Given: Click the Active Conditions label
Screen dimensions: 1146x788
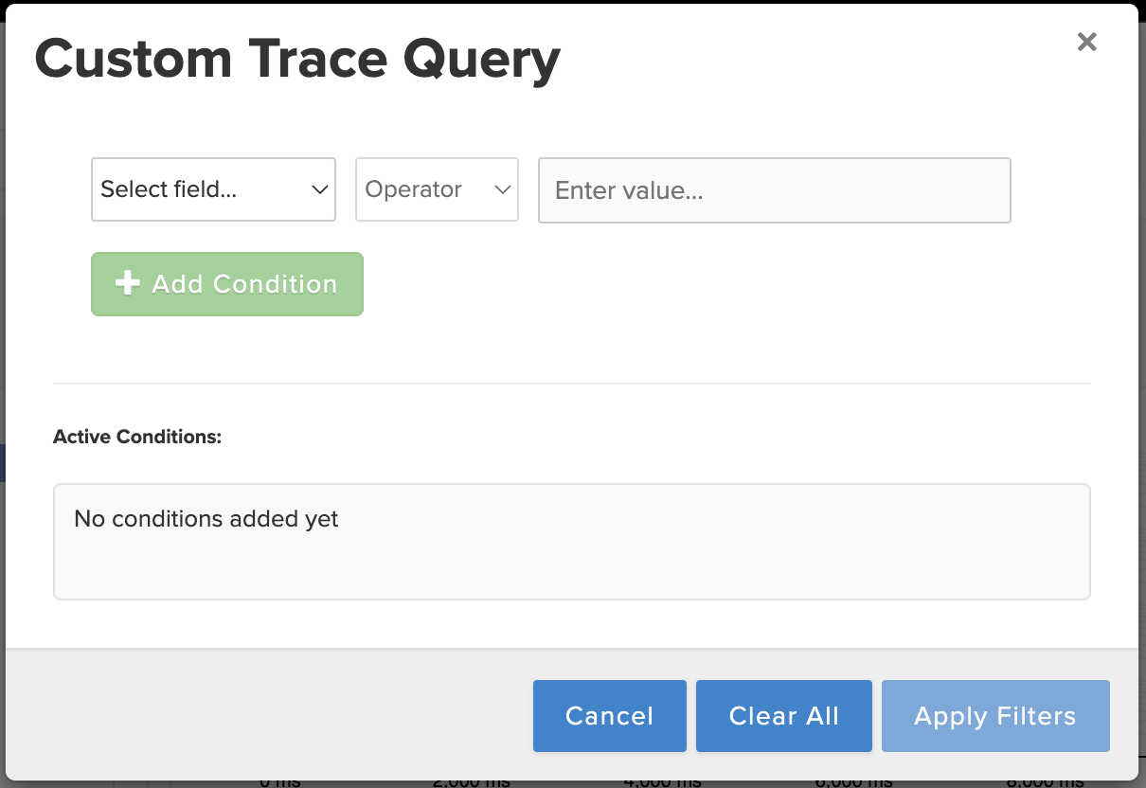Looking at the screenshot, I should click(137, 437).
